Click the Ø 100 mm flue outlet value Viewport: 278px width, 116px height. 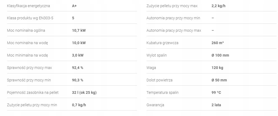[x=220, y=55]
